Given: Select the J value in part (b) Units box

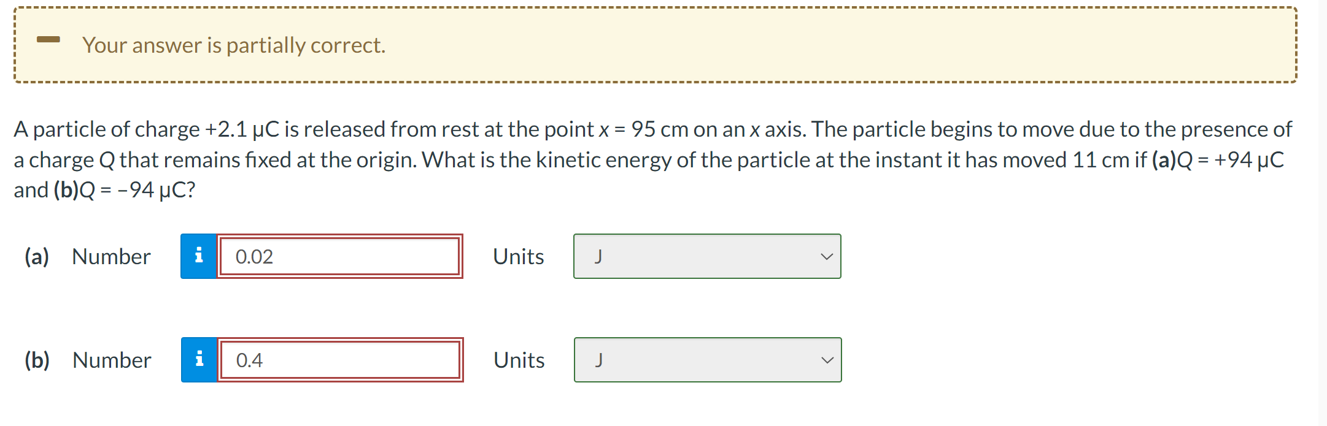Looking at the screenshot, I should tap(600, 360).
